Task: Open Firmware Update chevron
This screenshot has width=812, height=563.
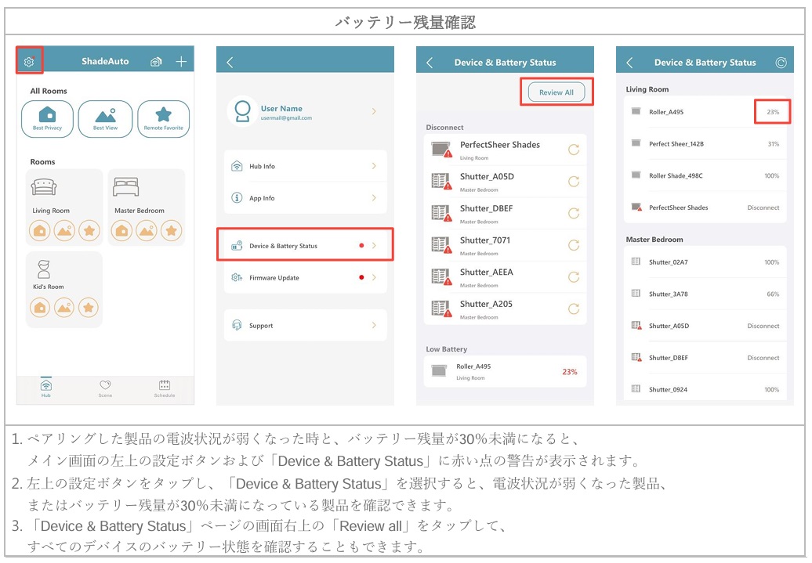Action: click(x=374, y=278)
